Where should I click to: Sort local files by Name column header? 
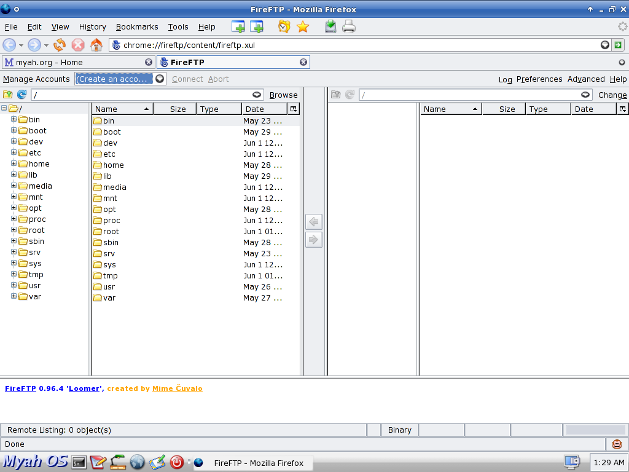tap(122, 109)
